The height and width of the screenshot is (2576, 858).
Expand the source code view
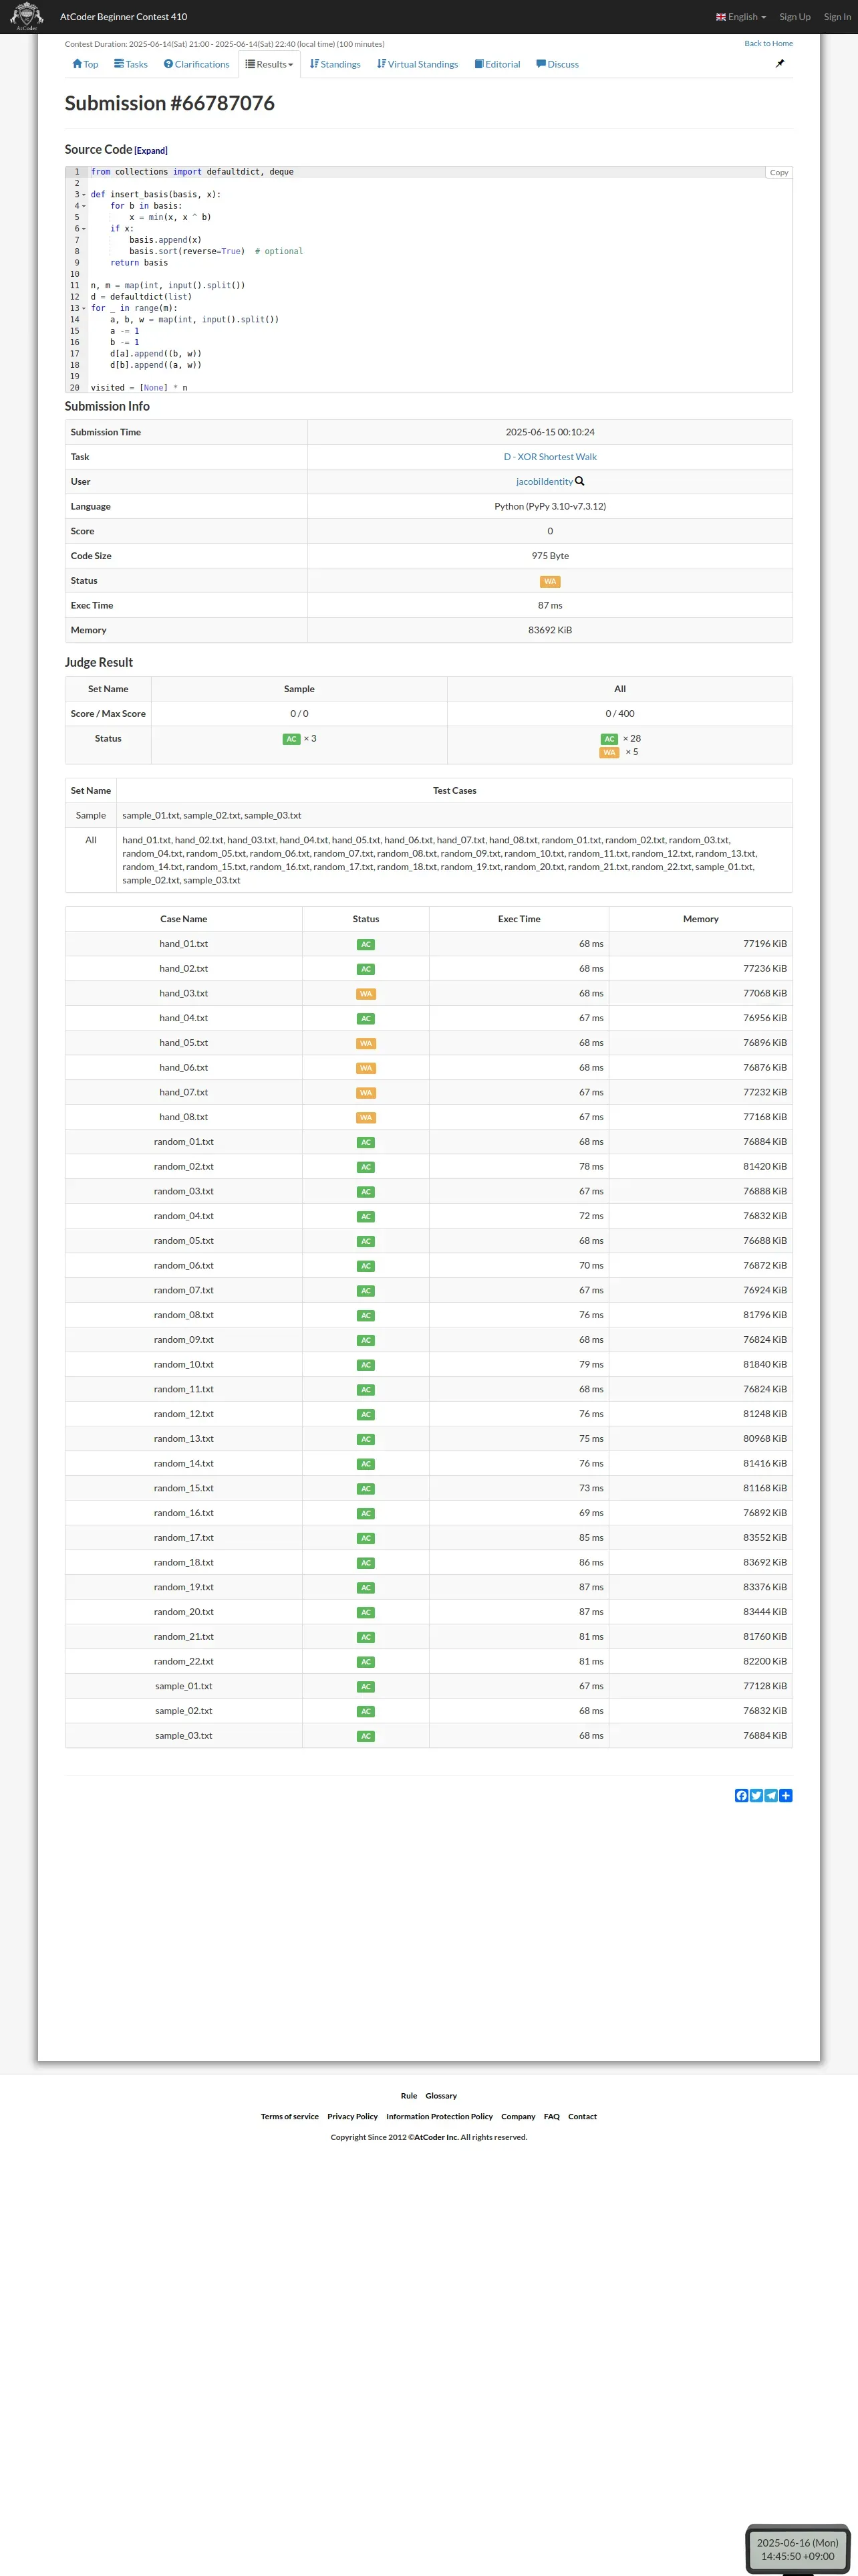click(x=151, y=151)
